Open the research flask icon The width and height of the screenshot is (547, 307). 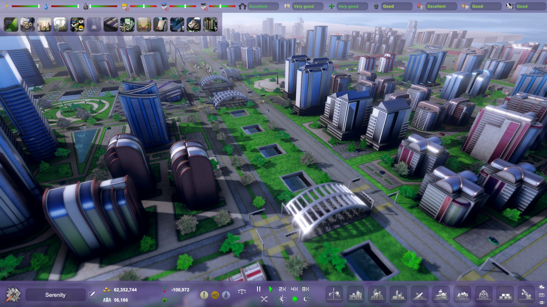click(x=94, y=24)
